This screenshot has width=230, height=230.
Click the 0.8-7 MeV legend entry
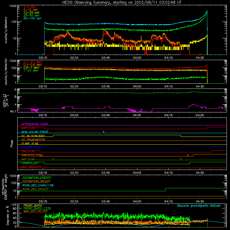31,68
